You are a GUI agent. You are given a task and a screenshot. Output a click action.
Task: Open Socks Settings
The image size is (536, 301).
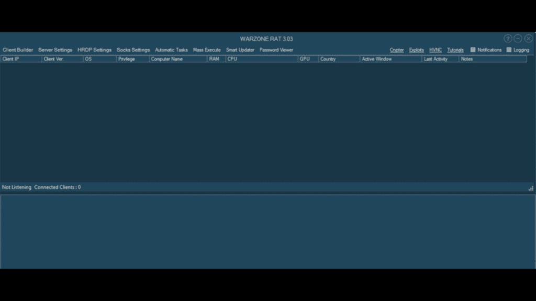click(133, 50)
